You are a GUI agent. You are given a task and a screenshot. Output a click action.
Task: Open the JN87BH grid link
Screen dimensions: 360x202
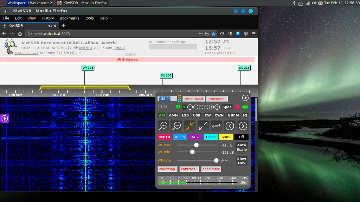pyautogui.click(x=85, y=48)
